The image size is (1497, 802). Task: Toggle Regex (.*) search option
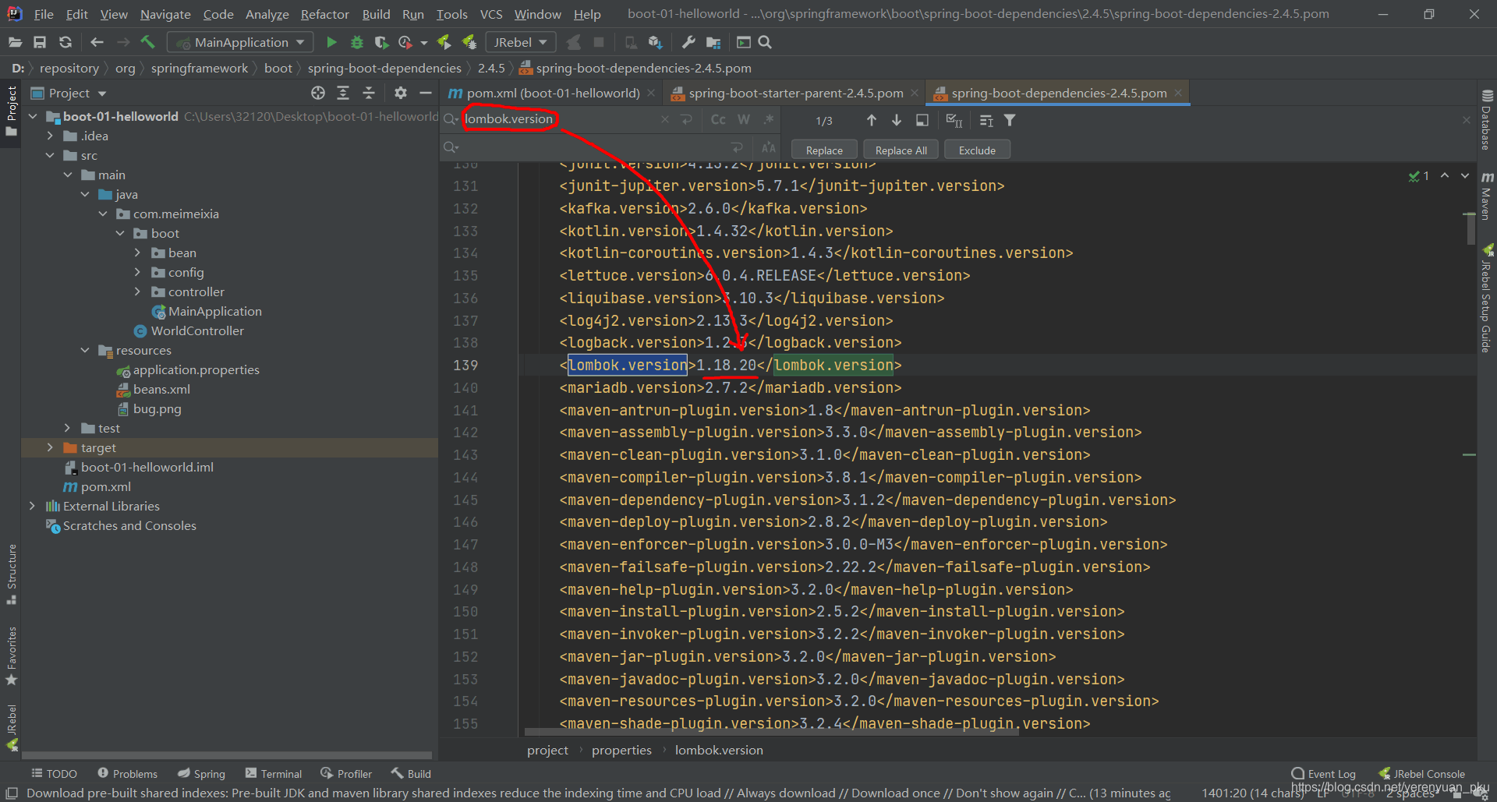(769, 119)
